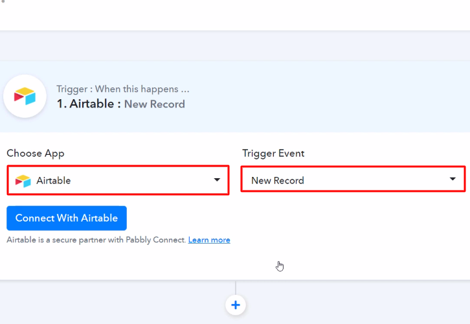
Task: Click the Choose App label
Action: (x=36, y=154)
